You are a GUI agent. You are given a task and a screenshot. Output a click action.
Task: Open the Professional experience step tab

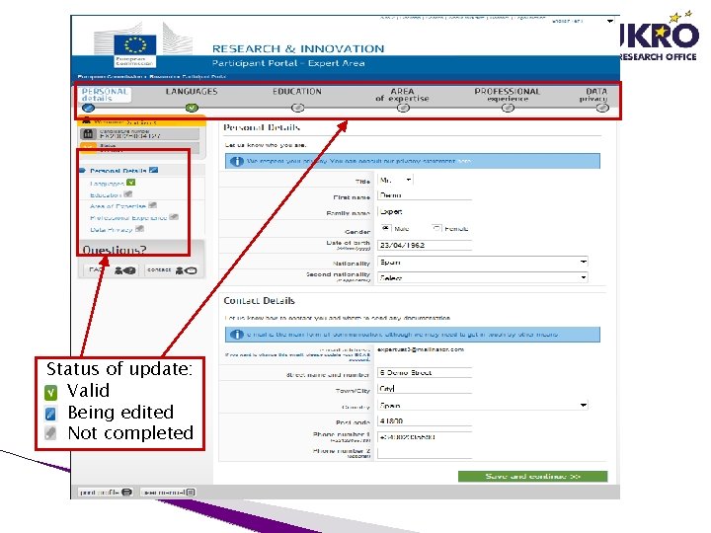coord(508,95)
